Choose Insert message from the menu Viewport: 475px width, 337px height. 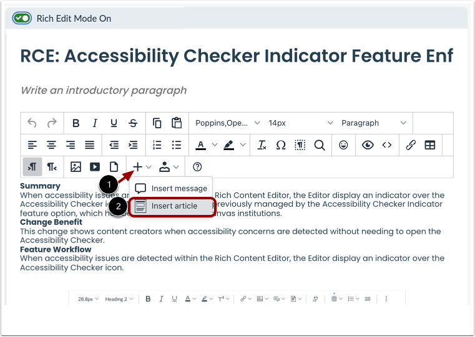pos(171,188)
